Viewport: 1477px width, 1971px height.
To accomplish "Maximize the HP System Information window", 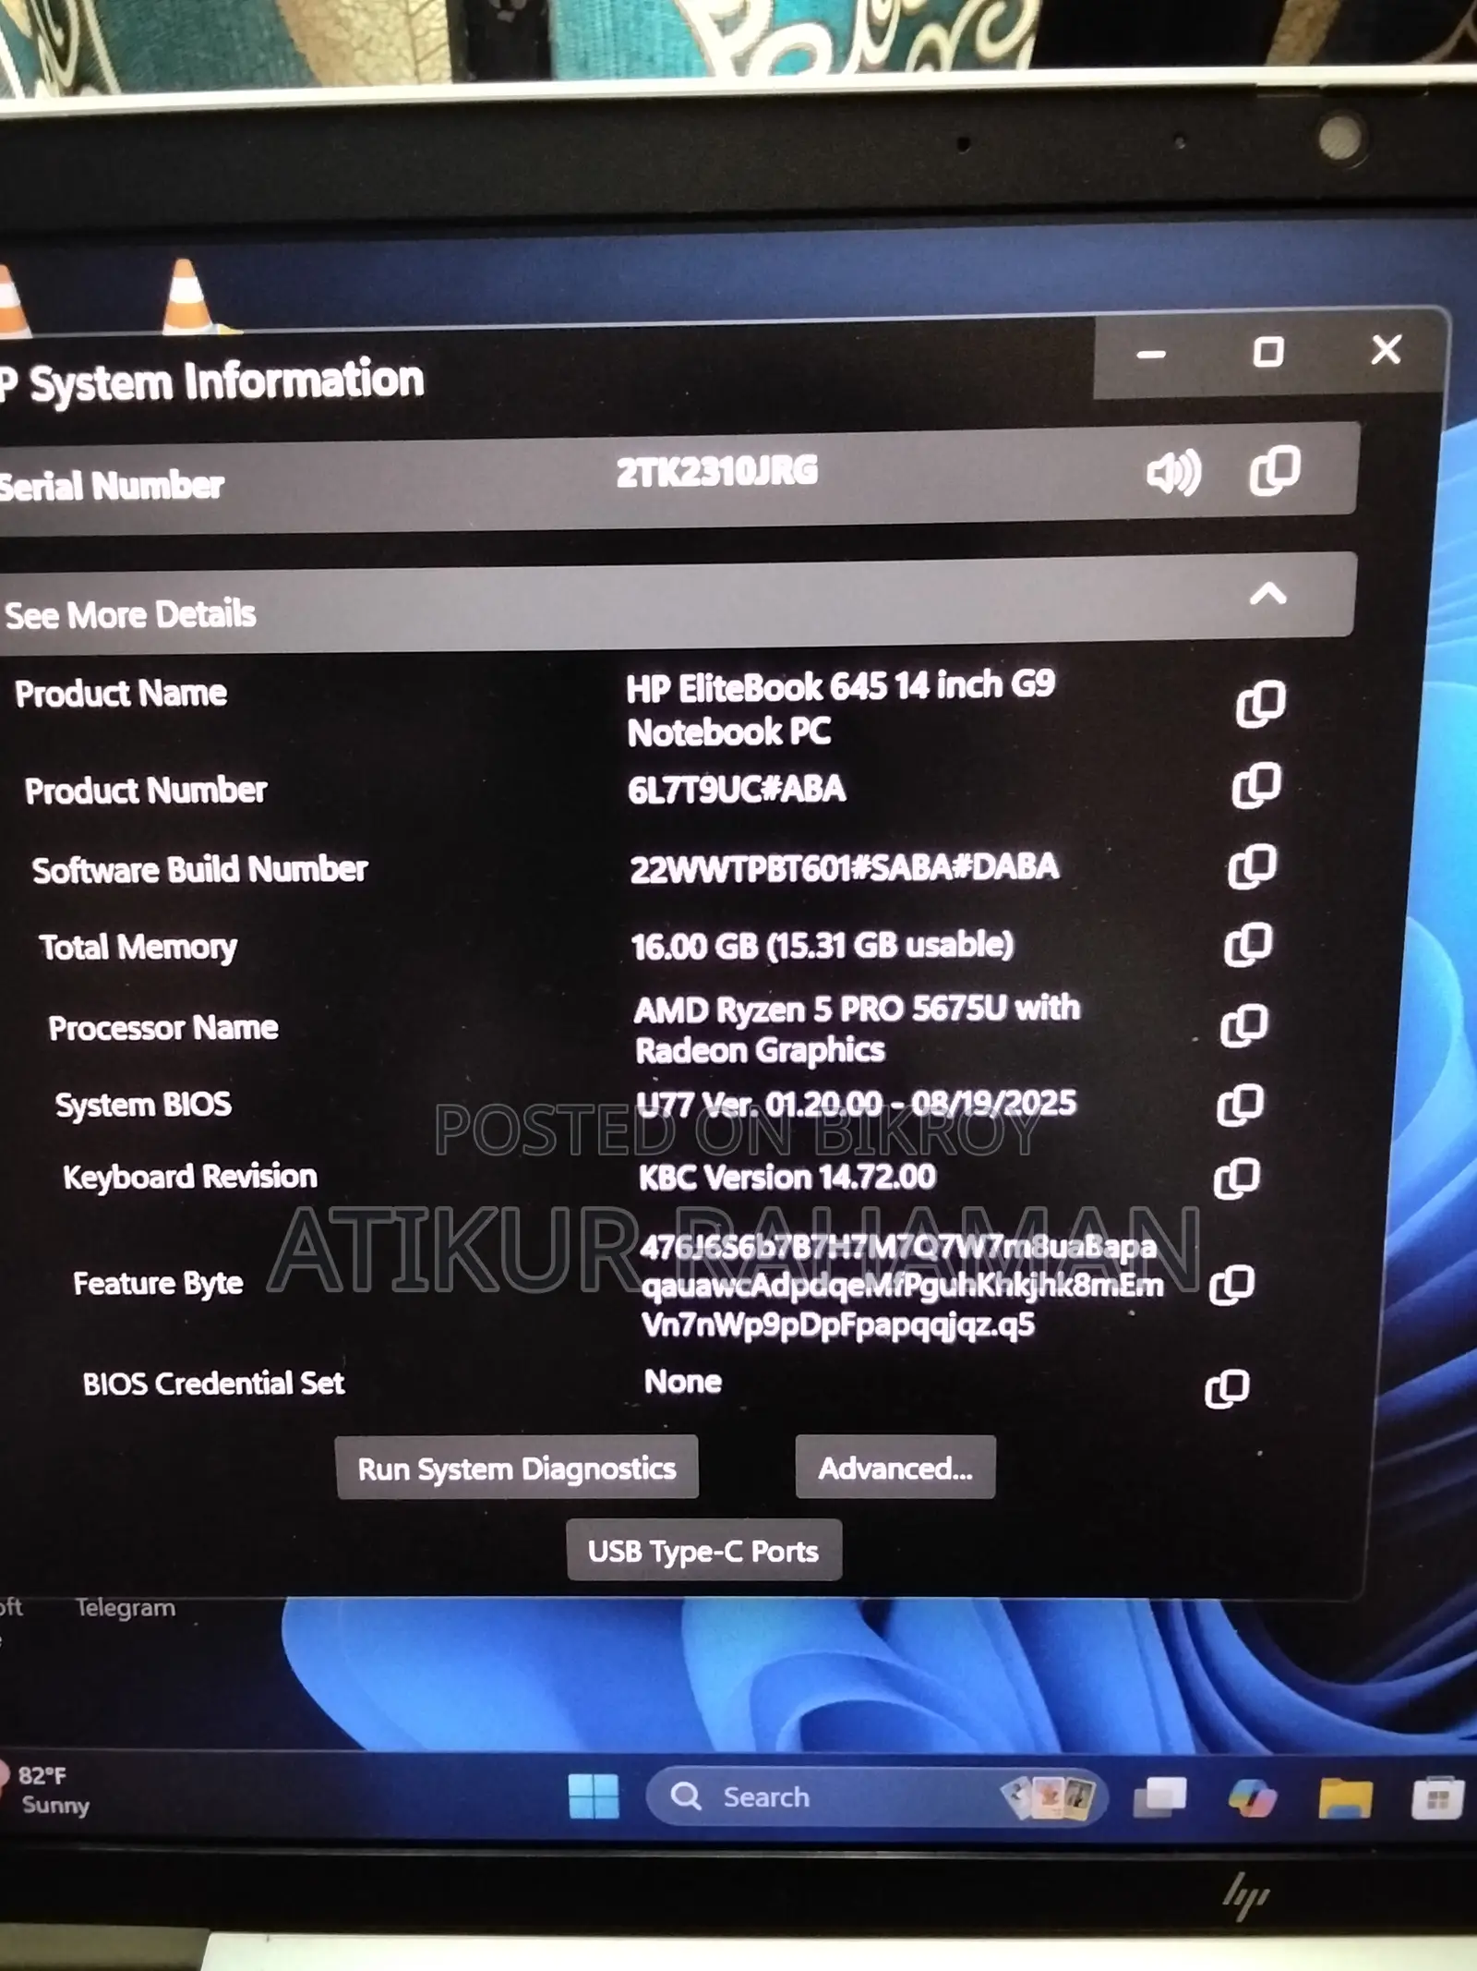I will click(x=1268, y=352).
